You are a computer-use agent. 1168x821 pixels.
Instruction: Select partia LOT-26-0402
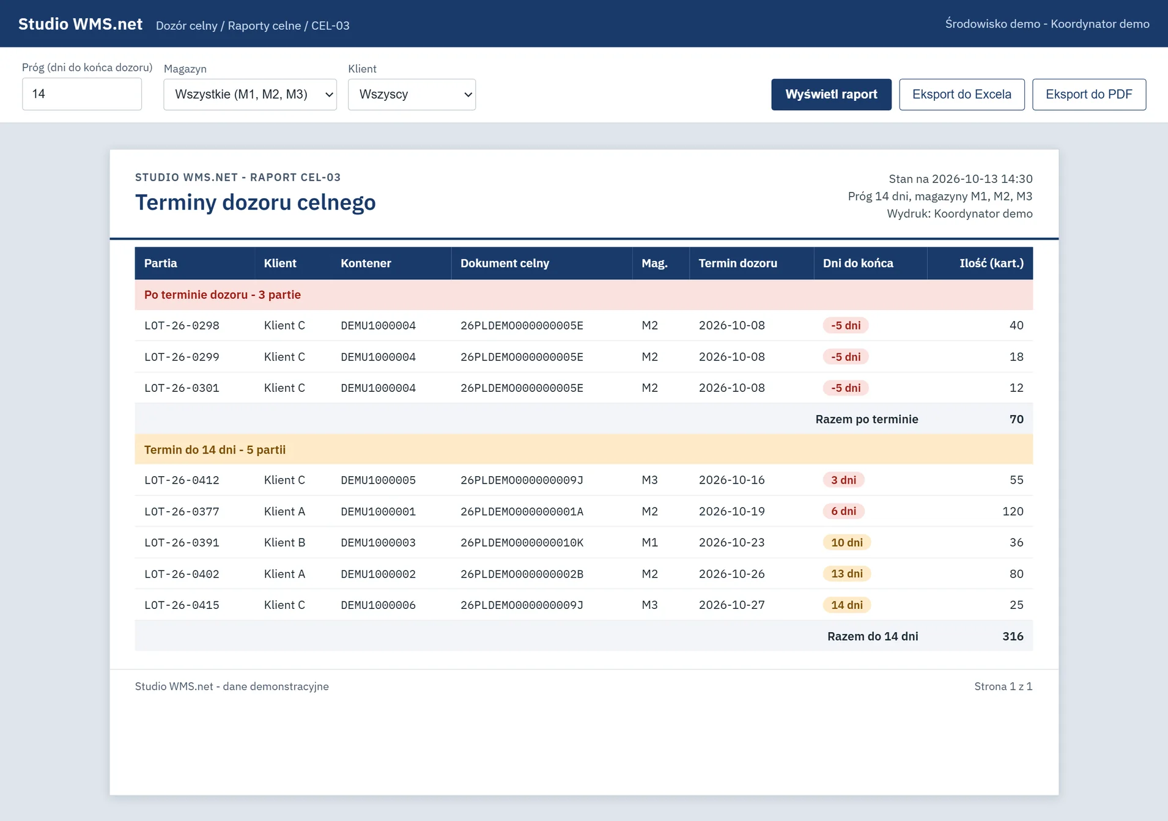click(x=182, y=574)
